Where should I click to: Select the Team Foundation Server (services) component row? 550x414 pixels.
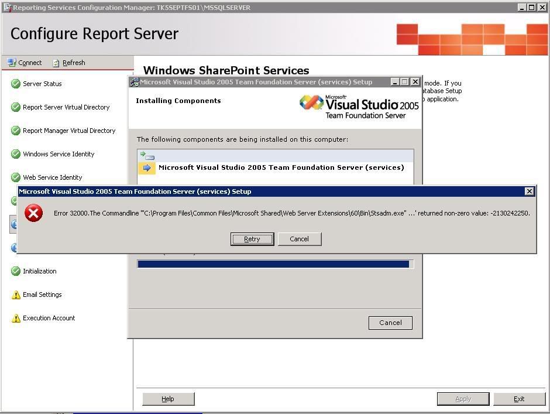click(x=276, y=168)
